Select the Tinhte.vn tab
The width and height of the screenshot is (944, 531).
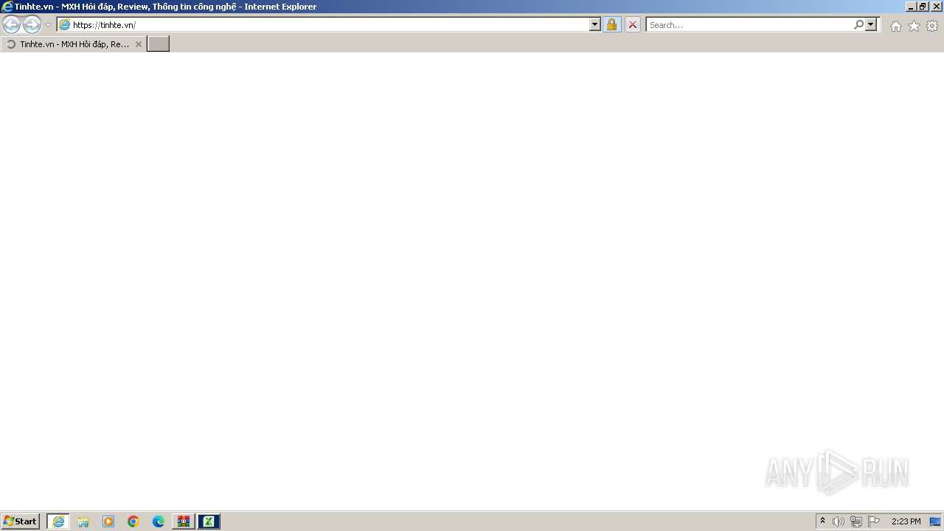click(x=73, y=44)
